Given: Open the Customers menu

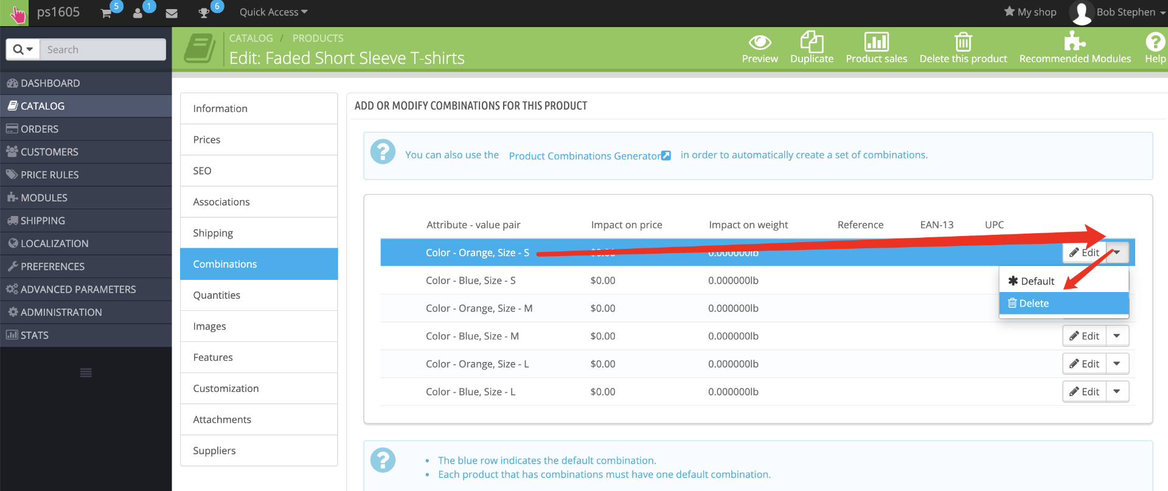Looking at the screenshot, I should (x=86, y=152).
